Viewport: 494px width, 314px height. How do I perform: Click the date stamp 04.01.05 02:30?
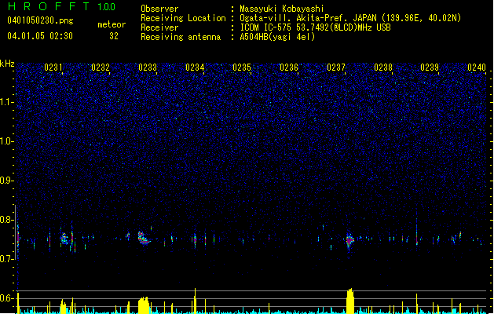coord(40,36)
